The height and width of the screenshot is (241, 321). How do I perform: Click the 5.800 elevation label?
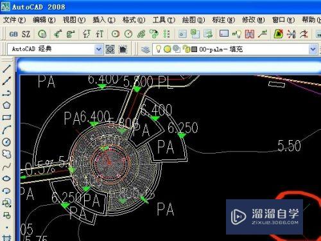[138, 82]
